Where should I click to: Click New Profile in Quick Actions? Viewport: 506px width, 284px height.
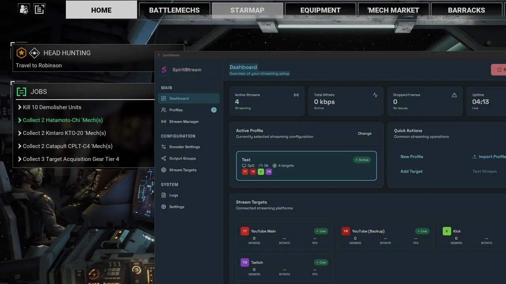pos(412,157)
